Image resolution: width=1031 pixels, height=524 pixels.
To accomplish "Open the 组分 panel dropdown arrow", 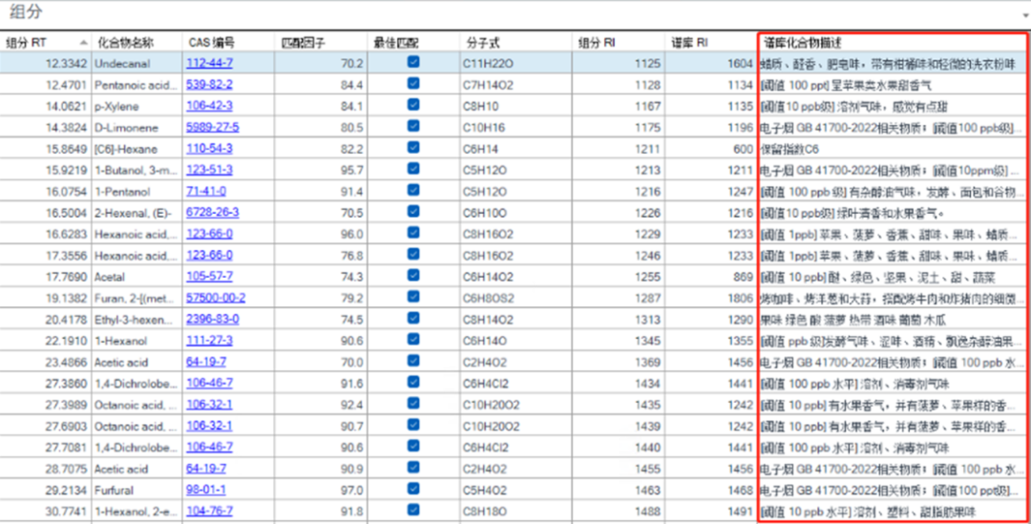I will coord(1026,14).
